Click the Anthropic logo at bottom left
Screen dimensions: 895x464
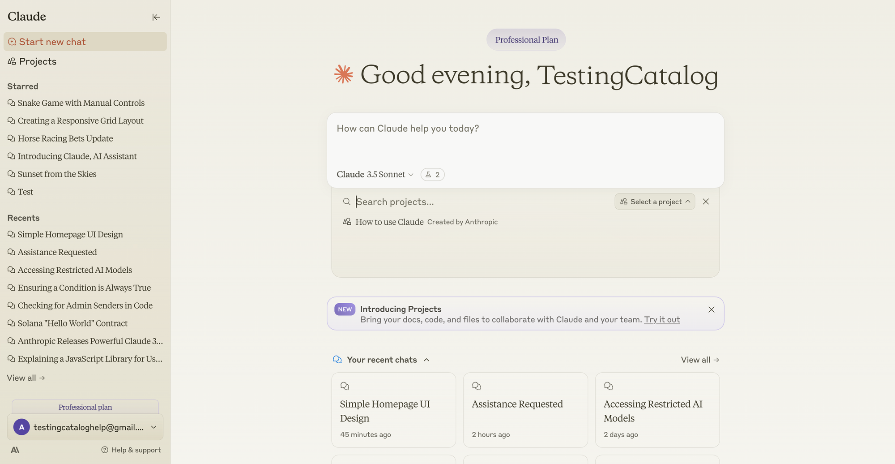[15, 450]
